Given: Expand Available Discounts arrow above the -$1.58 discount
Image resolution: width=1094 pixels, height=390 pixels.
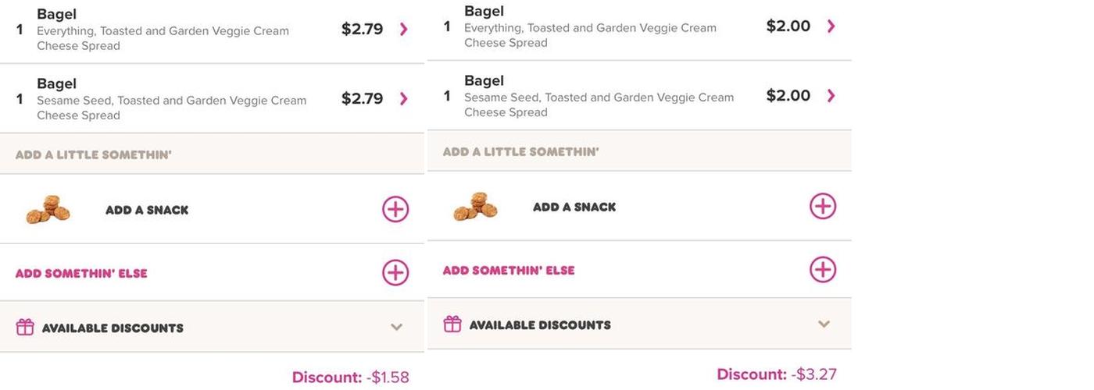Looking at the screenshot, I should click(x=396, y=328).
